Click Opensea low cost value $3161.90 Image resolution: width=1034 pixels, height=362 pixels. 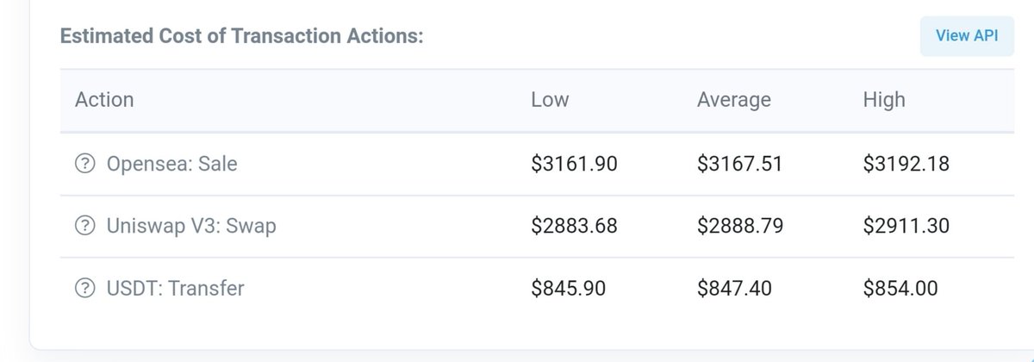574,163
